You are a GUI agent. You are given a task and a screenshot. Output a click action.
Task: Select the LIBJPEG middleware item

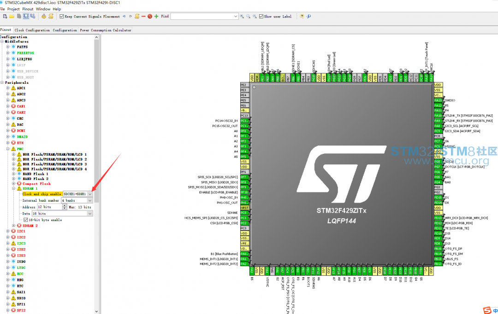[24, 59]
